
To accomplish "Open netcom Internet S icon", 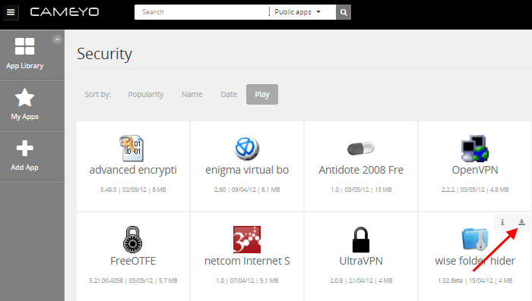I will [x=247, y=240].
